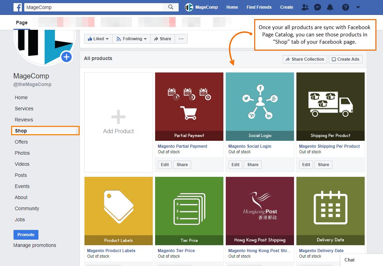Go to Home in top navigation bar
Screen dimensions: 383x266
pyautogui.click(x=232, y=7)
